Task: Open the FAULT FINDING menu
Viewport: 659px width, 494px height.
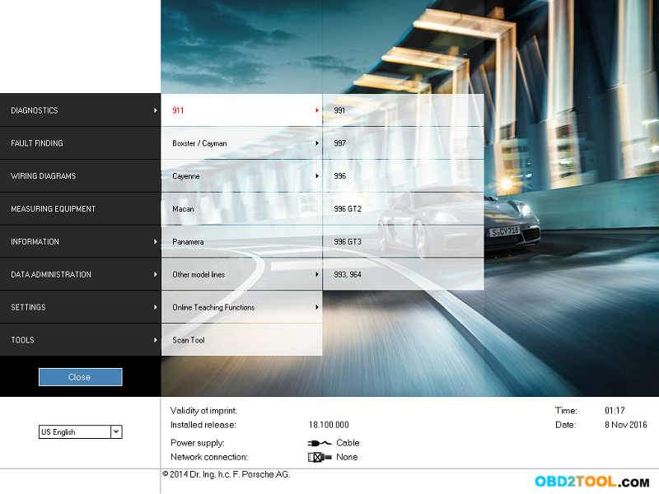Action: click(x=80, y=142)
